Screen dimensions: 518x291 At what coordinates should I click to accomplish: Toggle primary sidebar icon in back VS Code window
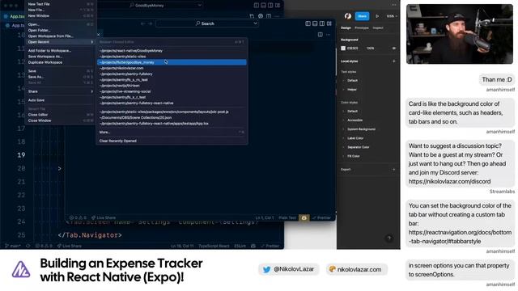click(x=257, y=6)
